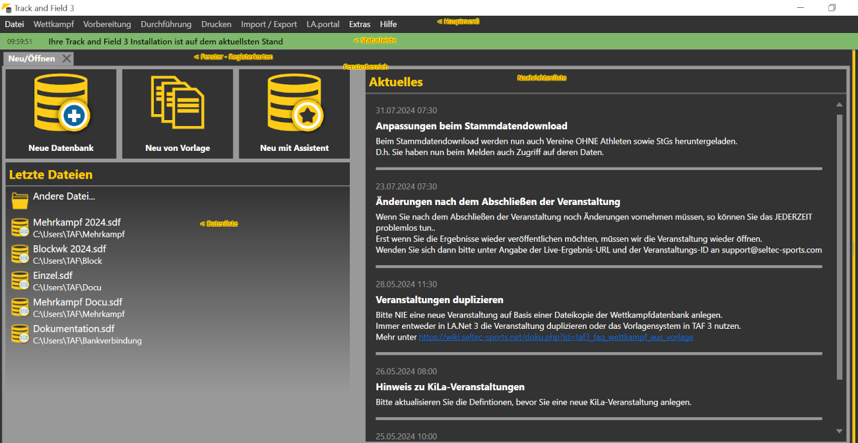Click database icon beside Mehrkampf 2024.sdf
Viewport: 858px width, 443px height.
point(20,227)
